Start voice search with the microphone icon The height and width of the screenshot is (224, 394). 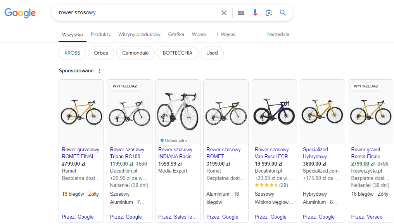coord(255,12)
